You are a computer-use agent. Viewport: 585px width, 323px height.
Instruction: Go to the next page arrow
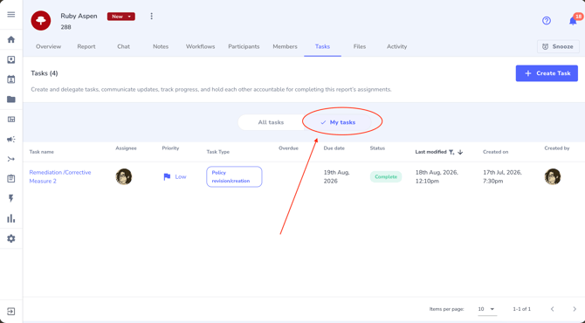tap(575, 309)
